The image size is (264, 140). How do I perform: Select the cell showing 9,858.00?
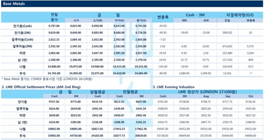tap(97, 26)
